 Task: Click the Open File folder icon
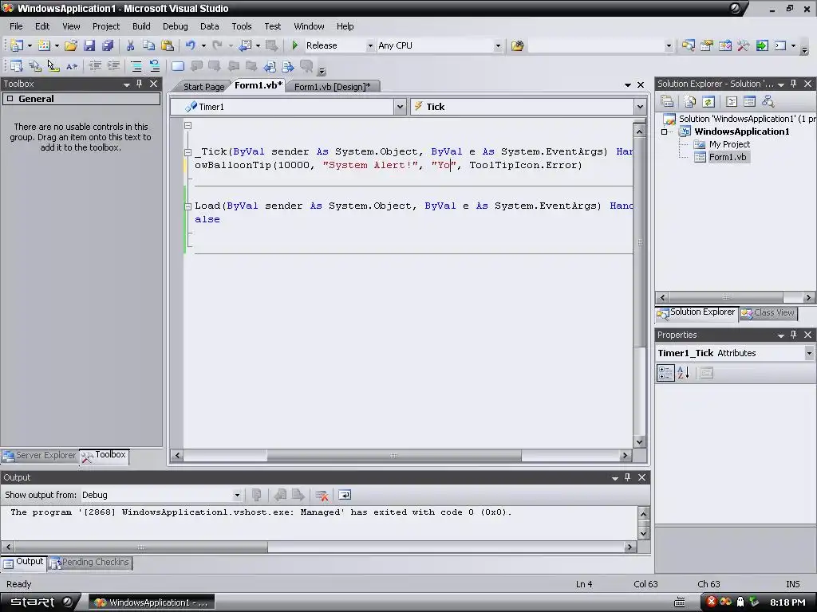tap(70, 45)
